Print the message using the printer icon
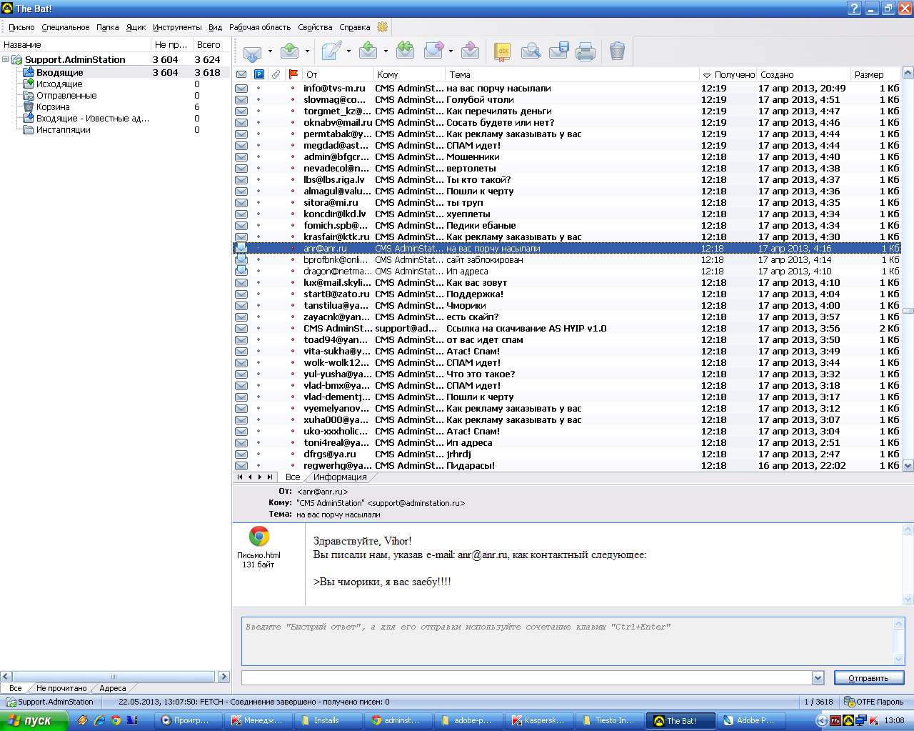 [586, 51]
